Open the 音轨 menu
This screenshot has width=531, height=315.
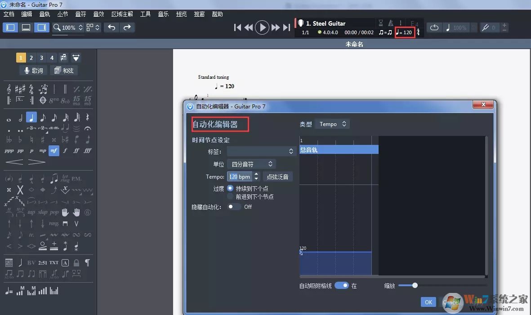[45, 14]
